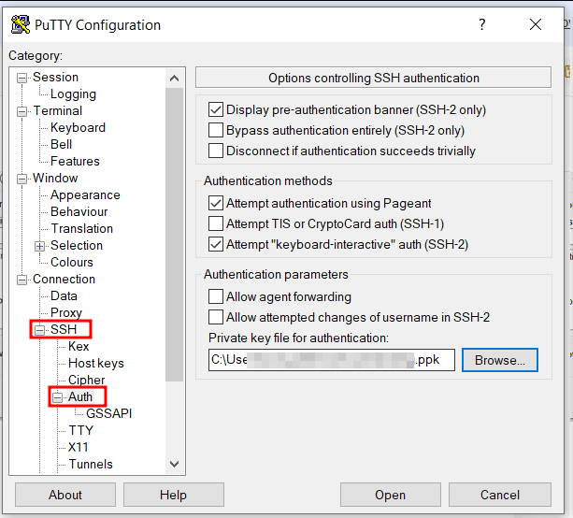Collapse the Connection tree node
Viewport: 573px width, 518px height.
[21, 280]
